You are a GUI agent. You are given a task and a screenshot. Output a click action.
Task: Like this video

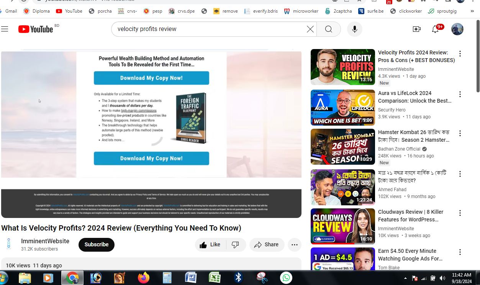click(x=210, y=244)
